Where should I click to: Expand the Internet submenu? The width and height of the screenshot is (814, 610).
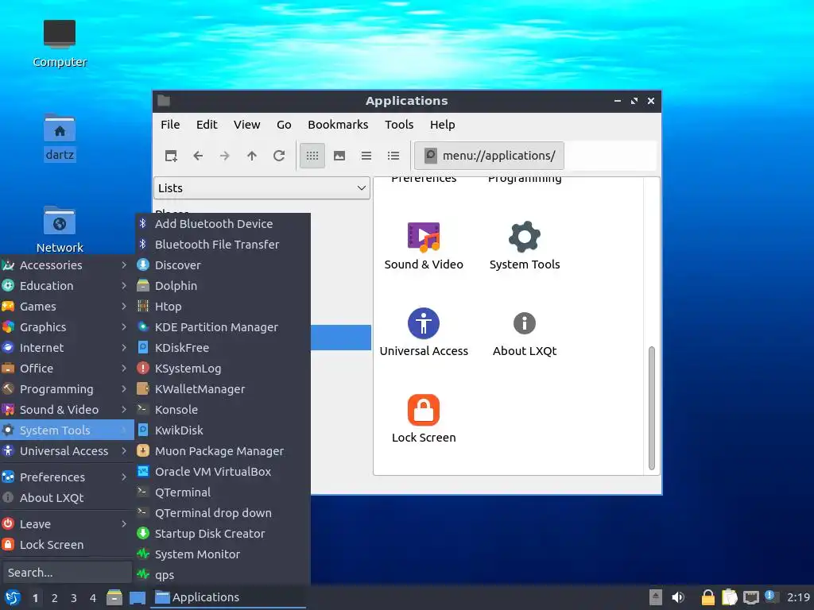(67, 348)
